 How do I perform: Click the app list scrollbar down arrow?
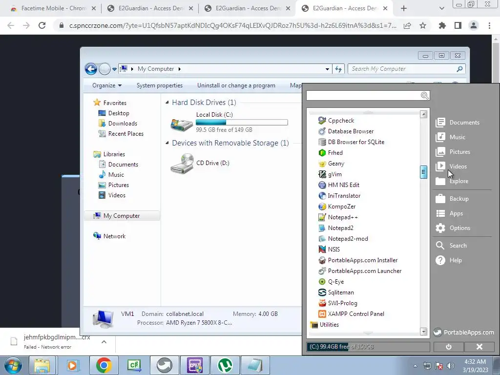tap(423, 332)
